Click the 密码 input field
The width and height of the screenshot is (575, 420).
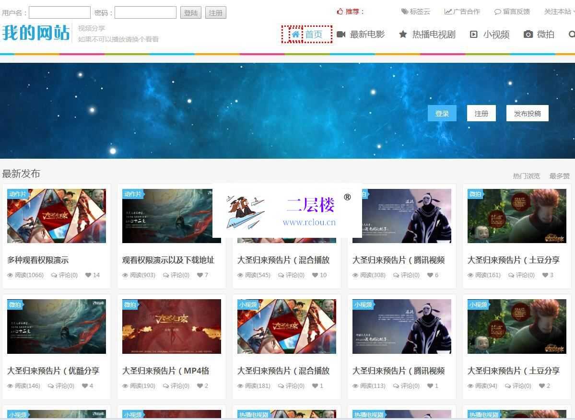pyautogui.click(x=145, y=12)
